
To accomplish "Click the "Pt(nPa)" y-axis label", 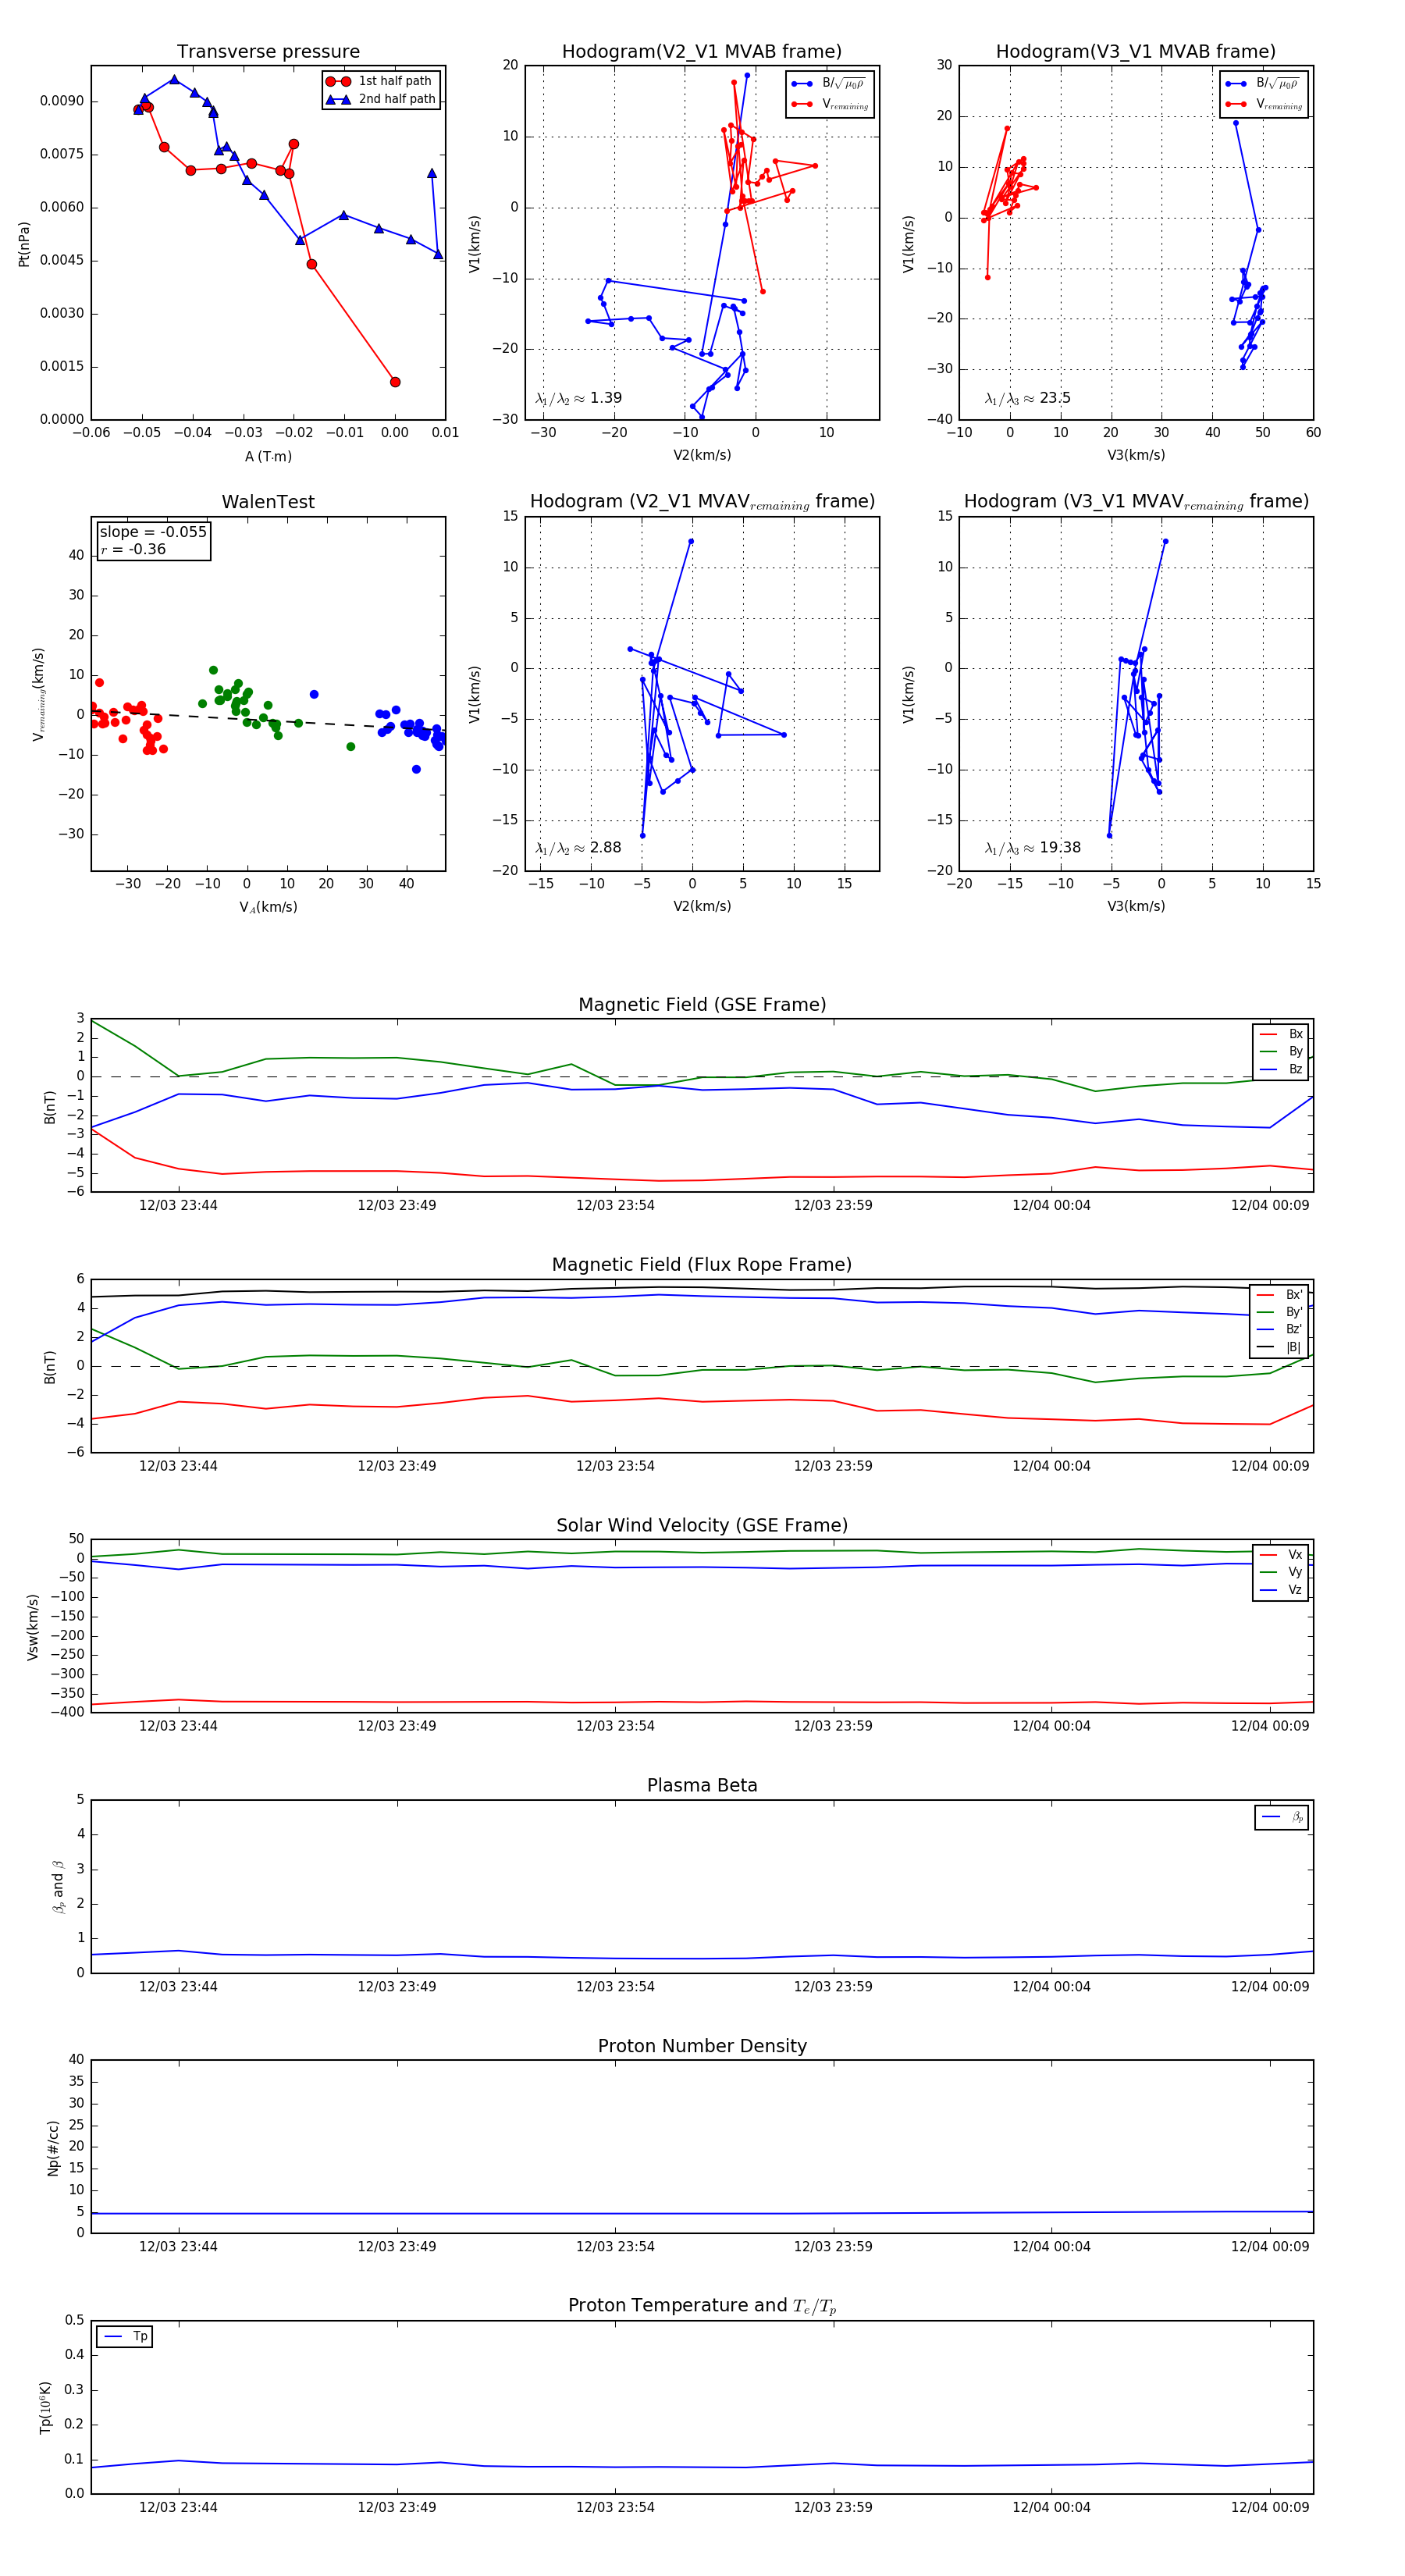I will pos(24,243).
